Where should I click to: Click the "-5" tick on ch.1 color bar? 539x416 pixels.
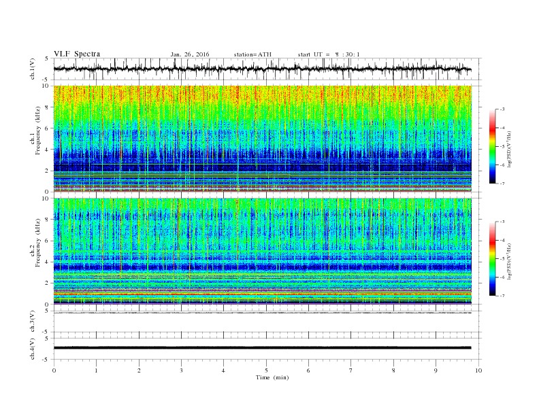coord(502,147)
